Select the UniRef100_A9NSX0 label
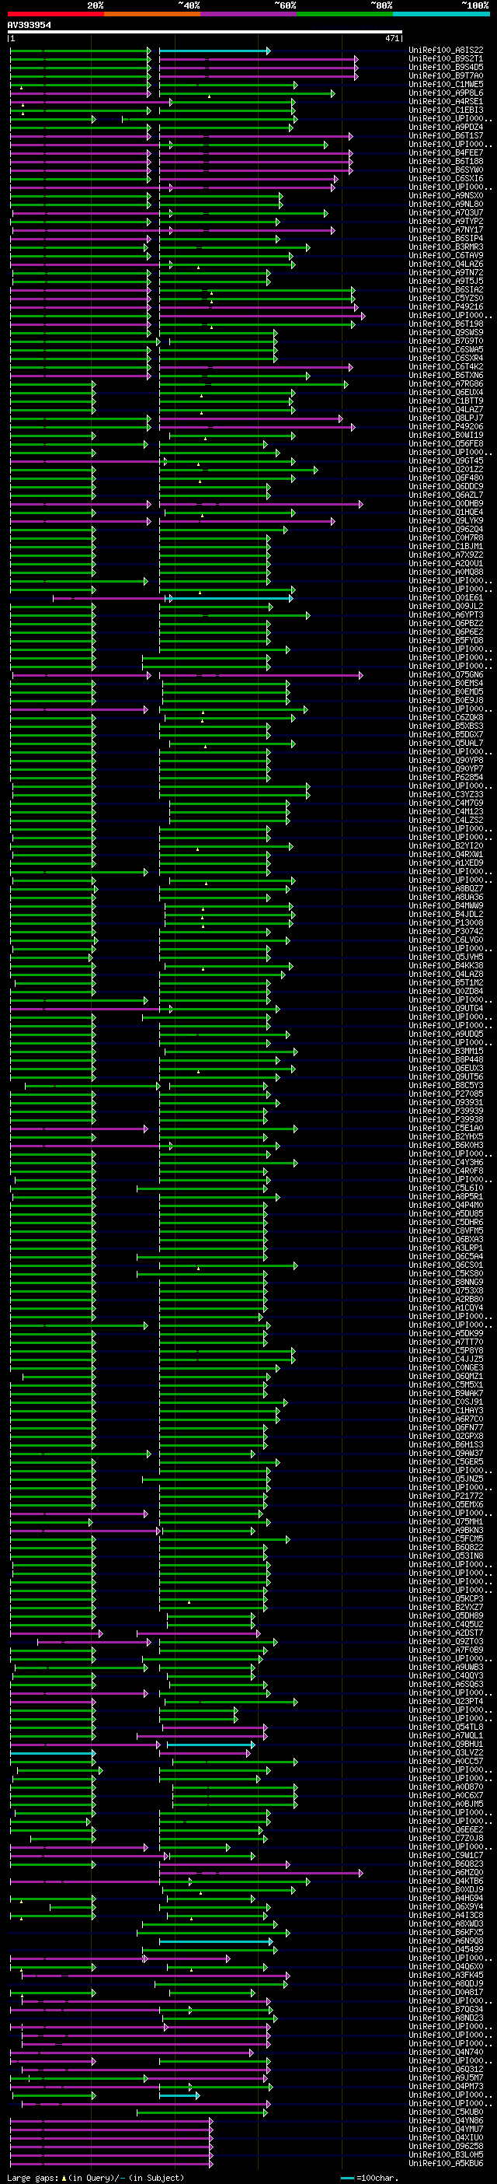 [x=447, y=195]
